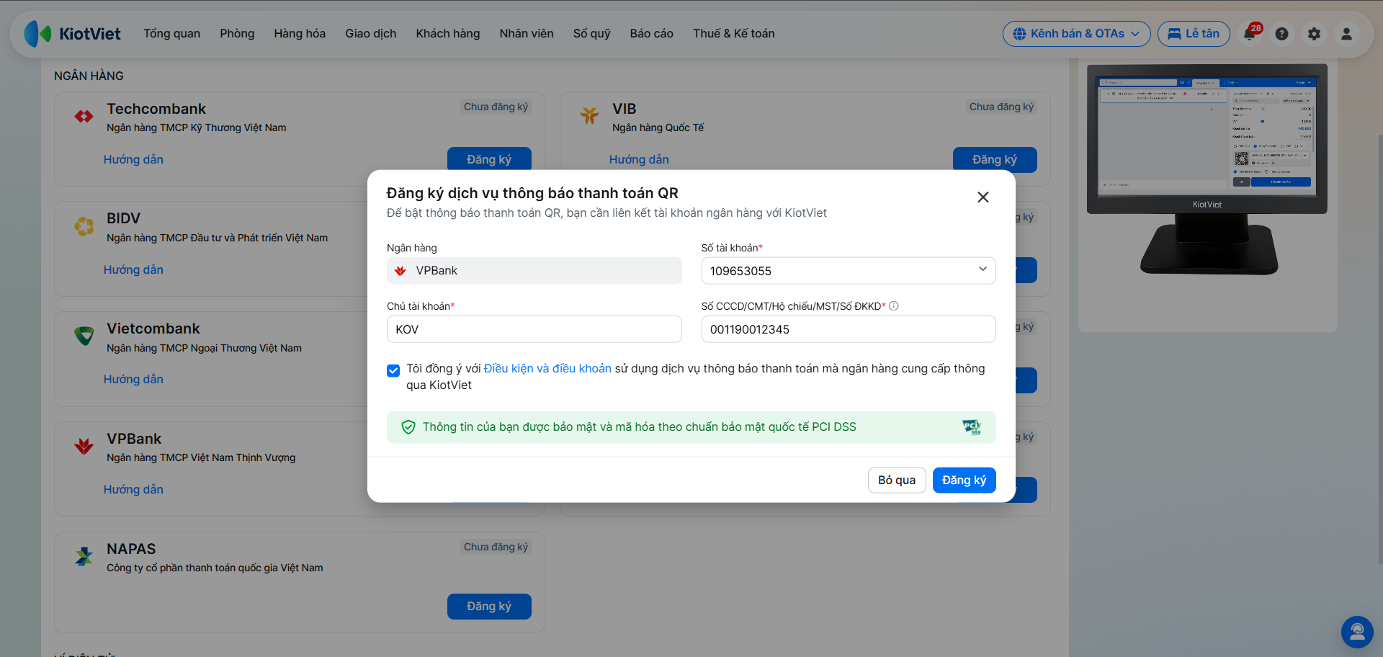Open the Hàng hóa menu

coord(300,34)
